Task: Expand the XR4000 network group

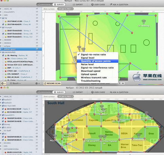Action: pyautogui.click(x=1, y=40)
